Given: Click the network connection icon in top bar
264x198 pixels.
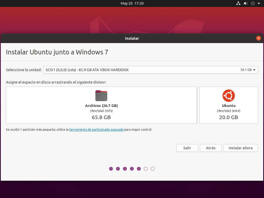Looking at the screenshot, I should pos(238,3).
